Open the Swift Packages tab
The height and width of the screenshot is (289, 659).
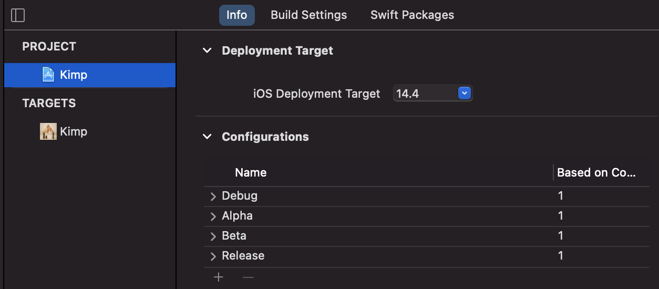412,15
